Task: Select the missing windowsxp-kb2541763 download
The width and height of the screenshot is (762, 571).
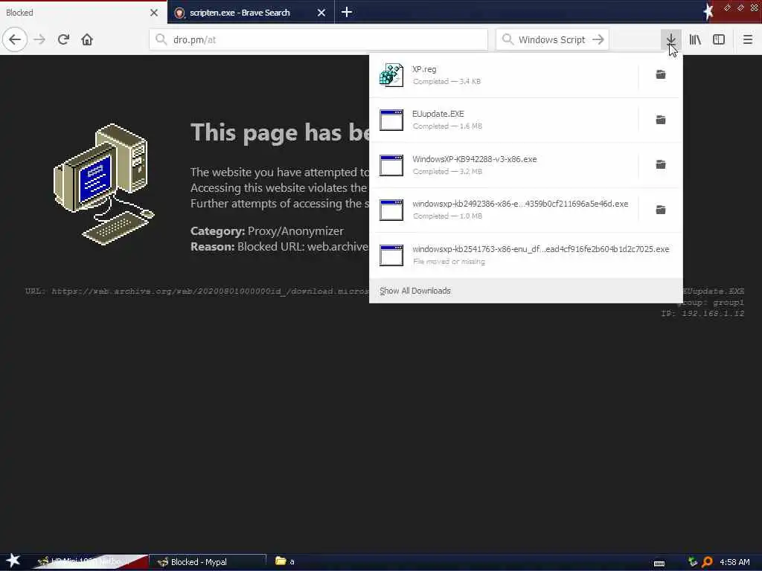Action: pyautogui.click(x=526, y=255)
